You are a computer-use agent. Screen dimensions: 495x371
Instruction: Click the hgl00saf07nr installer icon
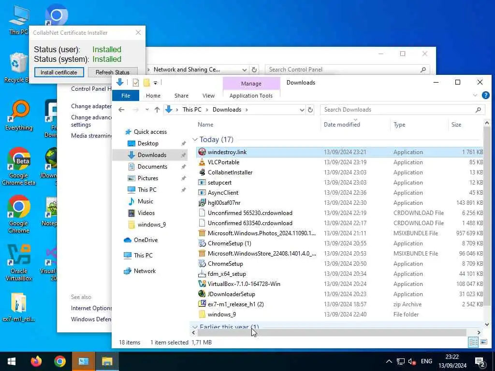[202, 202]
